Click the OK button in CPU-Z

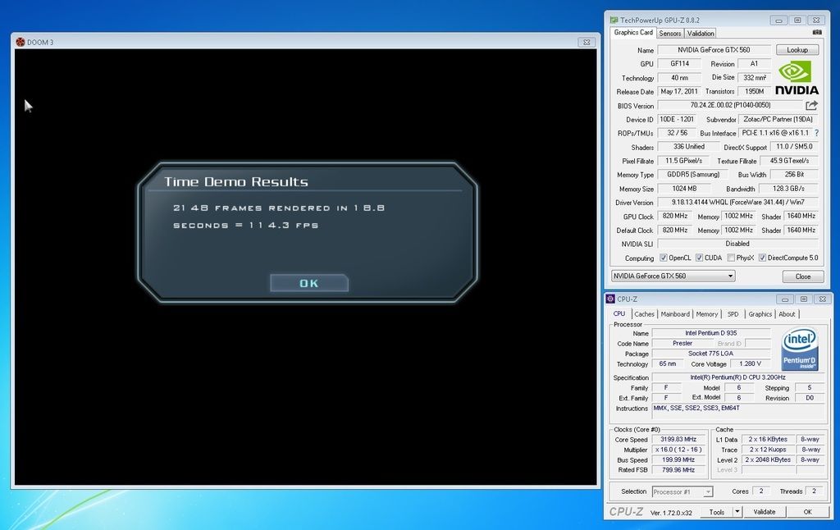pyautogui.click(x=807, y=512)
